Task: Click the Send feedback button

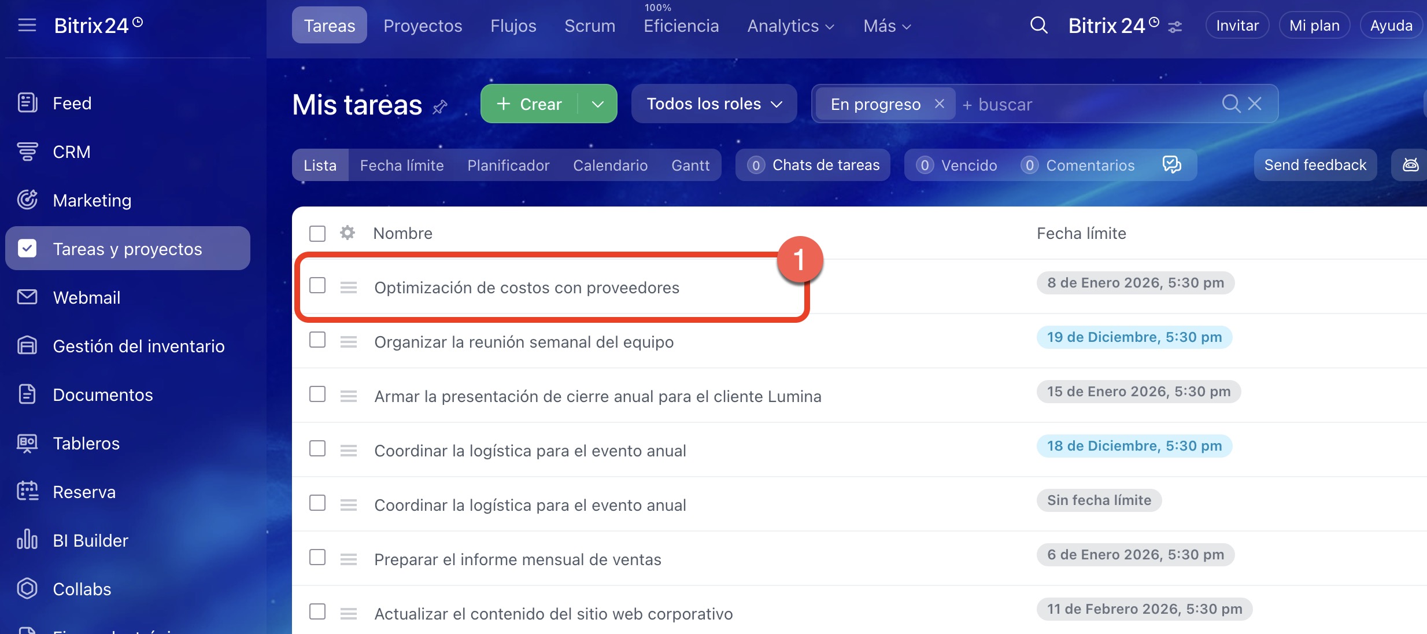Action: (1315, 165)
